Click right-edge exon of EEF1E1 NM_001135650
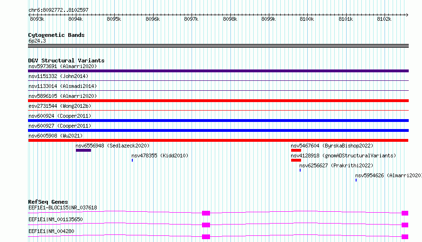The width and height of the screenshot is (422, 242). pyautogui.click(x=405, y=225)
